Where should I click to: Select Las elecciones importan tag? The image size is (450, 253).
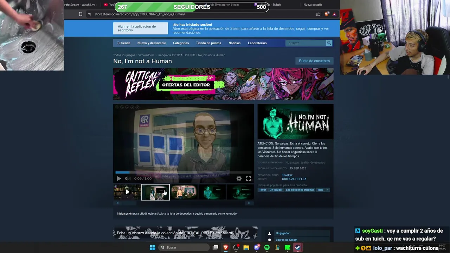click(x=300, y=190)
